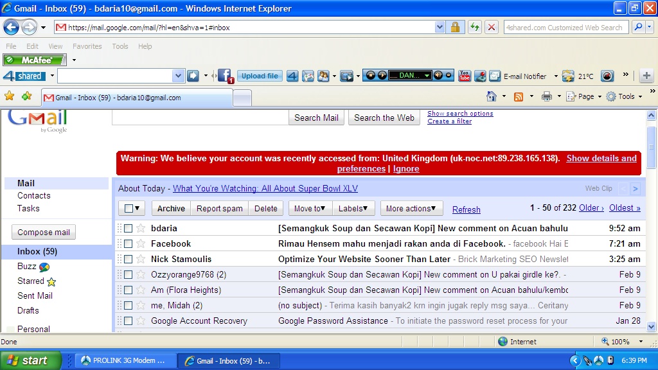658x370 pixels.
Task: Click the E-mail Notifier envelope icon
Action: click(x=495, y=76)
